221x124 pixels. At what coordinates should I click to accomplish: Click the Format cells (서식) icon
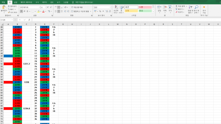pyautogui.click(x=170, y=7)
